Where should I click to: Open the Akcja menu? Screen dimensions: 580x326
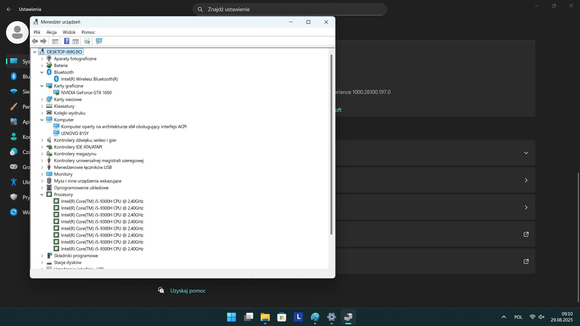point(51,32)
